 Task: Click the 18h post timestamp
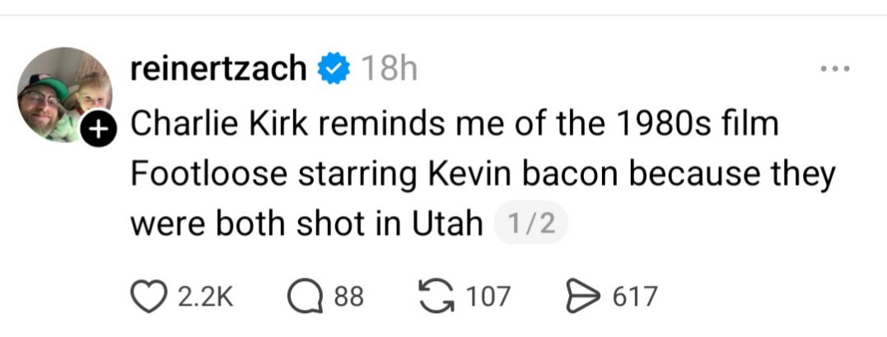(390, 69)
